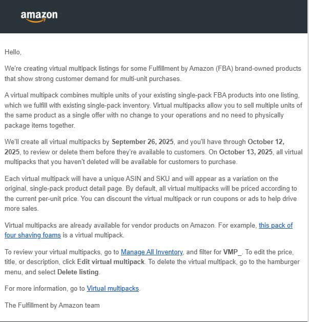Follow the Virtual multipacks link after 'For more information'
The width and height of the screenshot is (309, 322).
pyautogui.click(x=113, y=289)
